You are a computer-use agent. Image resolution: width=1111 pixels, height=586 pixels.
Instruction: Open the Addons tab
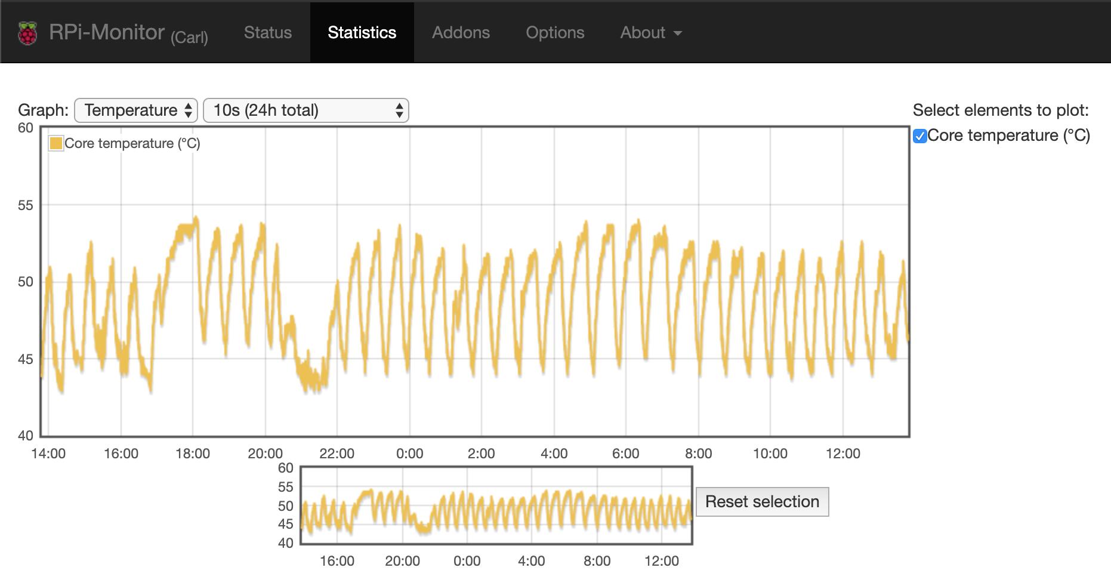[461, 32]
